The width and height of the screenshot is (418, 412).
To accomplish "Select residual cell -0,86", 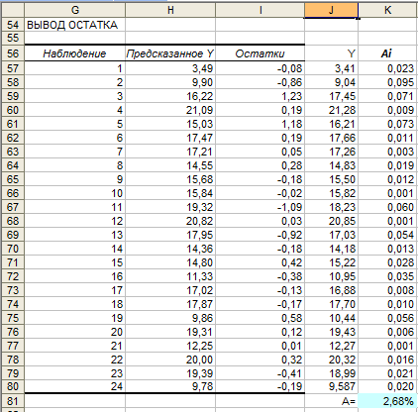I will click(261, 82).
